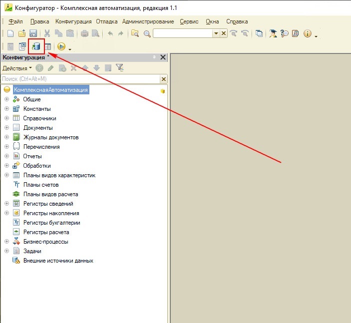This screenshot has width=351, height=323.
Task: Click the Find in files folder icon
Action: 135,33
